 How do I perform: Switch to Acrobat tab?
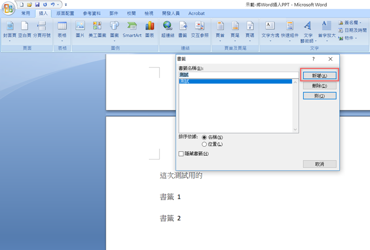click(x=196, y=13)
